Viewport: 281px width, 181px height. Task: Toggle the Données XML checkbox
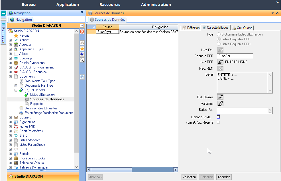click(218, 117)
